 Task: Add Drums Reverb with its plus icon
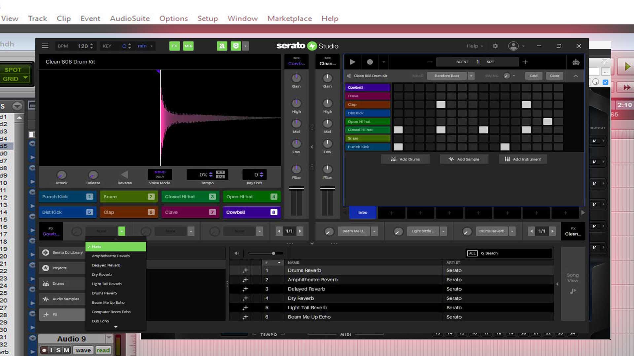pyautogui.click(x=245, y=270)
